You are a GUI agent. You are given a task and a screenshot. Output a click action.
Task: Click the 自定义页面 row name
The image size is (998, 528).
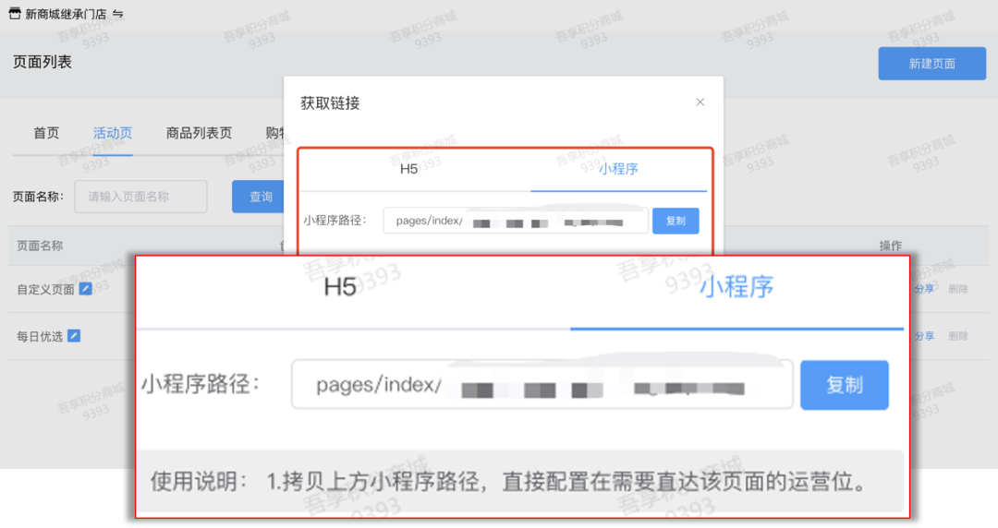[46, 290]
